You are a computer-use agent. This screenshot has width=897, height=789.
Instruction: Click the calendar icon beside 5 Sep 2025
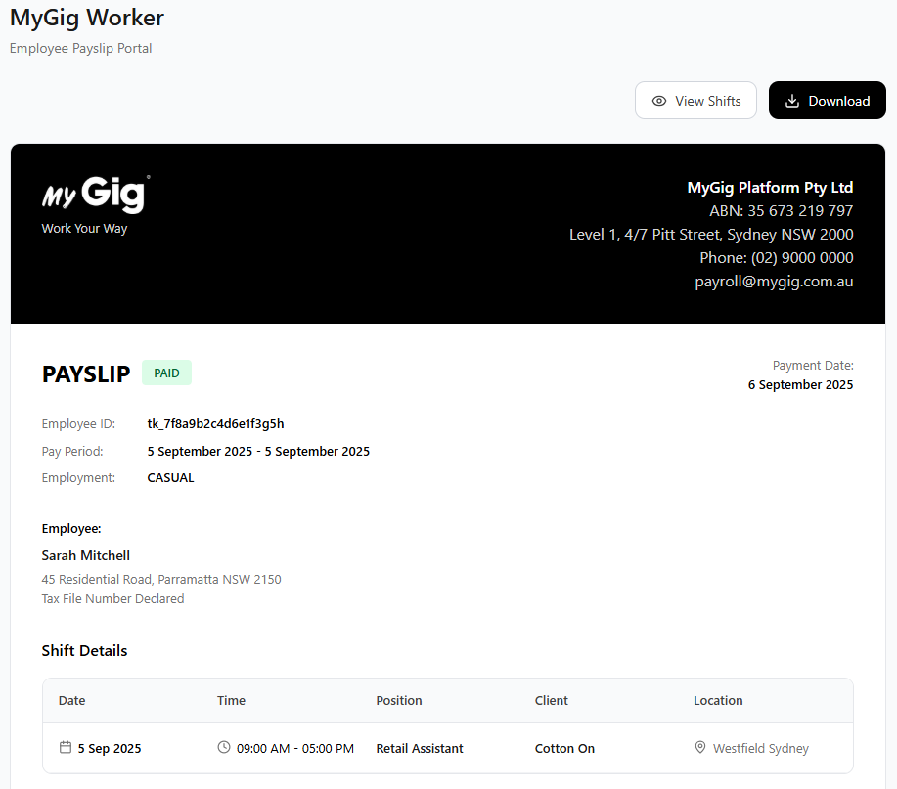(66, 748)
